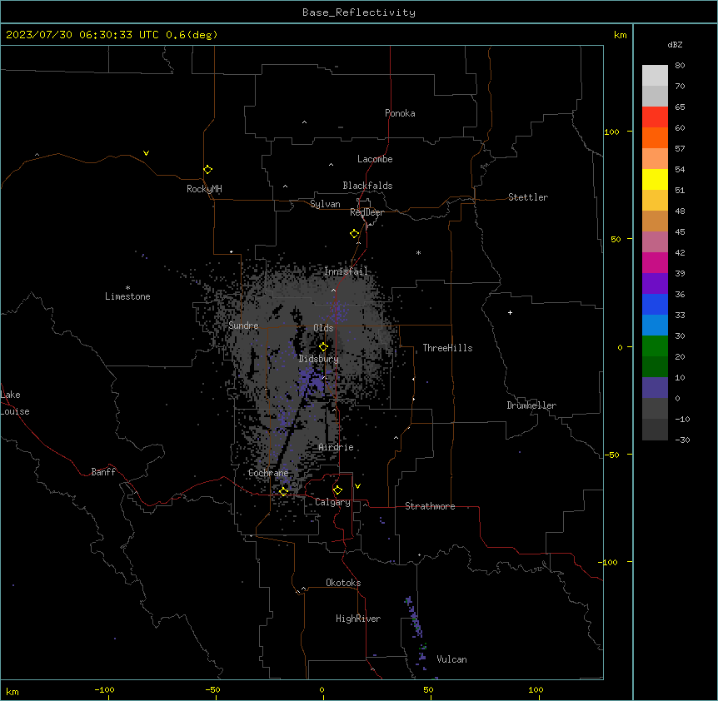Screen dimensions: 718x701
Task: Select the green 20-30 dBZ legend swatch
Action: click(655, 346)
